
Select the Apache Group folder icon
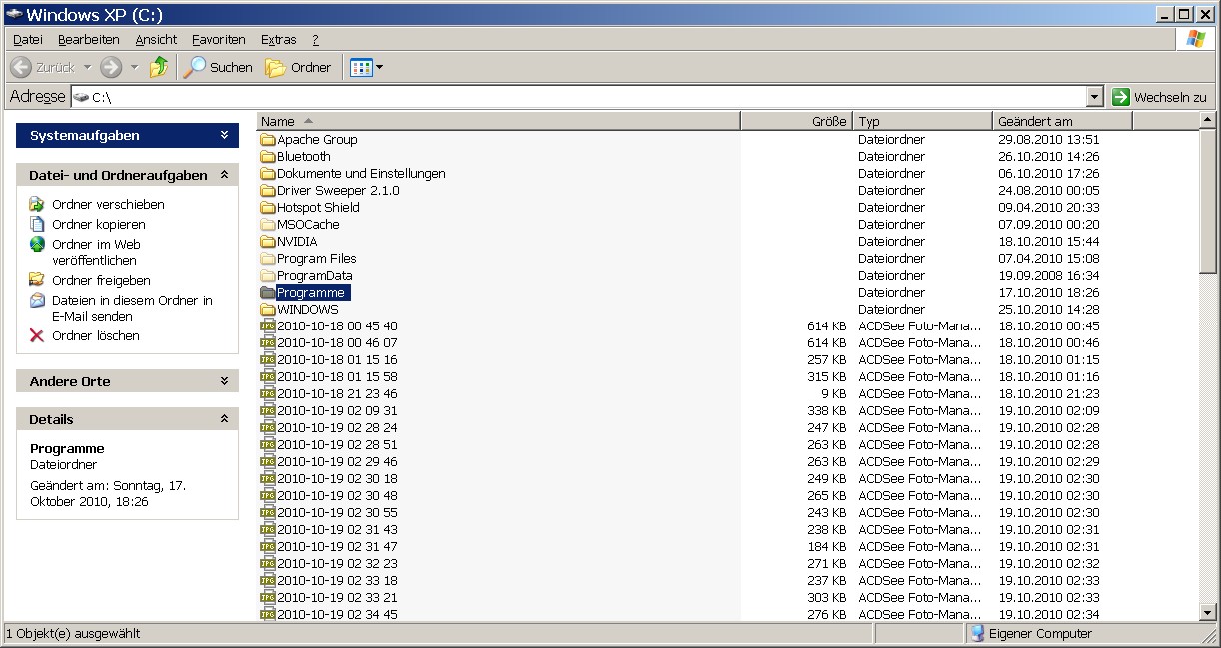[267, 140]
